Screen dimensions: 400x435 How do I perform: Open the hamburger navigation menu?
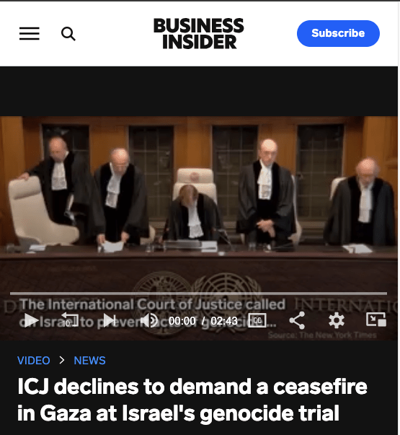tap(30, 34)
